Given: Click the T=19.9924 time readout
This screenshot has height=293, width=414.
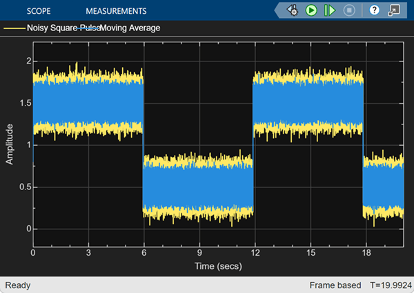Looking at the screenshot, I should [390, 285].
